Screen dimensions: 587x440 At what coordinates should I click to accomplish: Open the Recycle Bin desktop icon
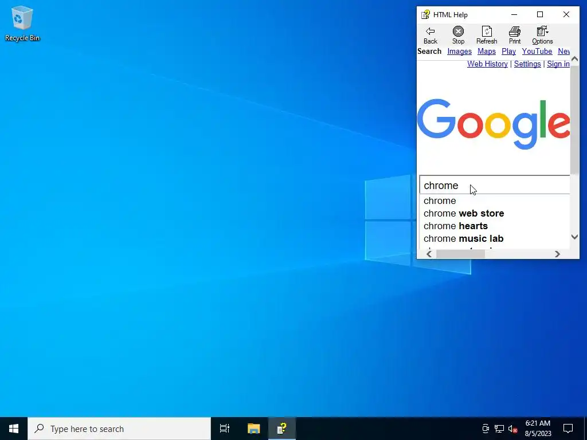pos(22,23)
